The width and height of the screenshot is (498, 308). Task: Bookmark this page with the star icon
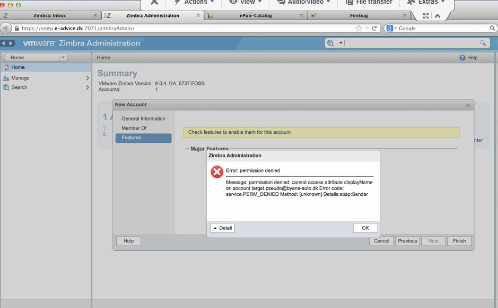pyautogui.click(x=359, y=28)
